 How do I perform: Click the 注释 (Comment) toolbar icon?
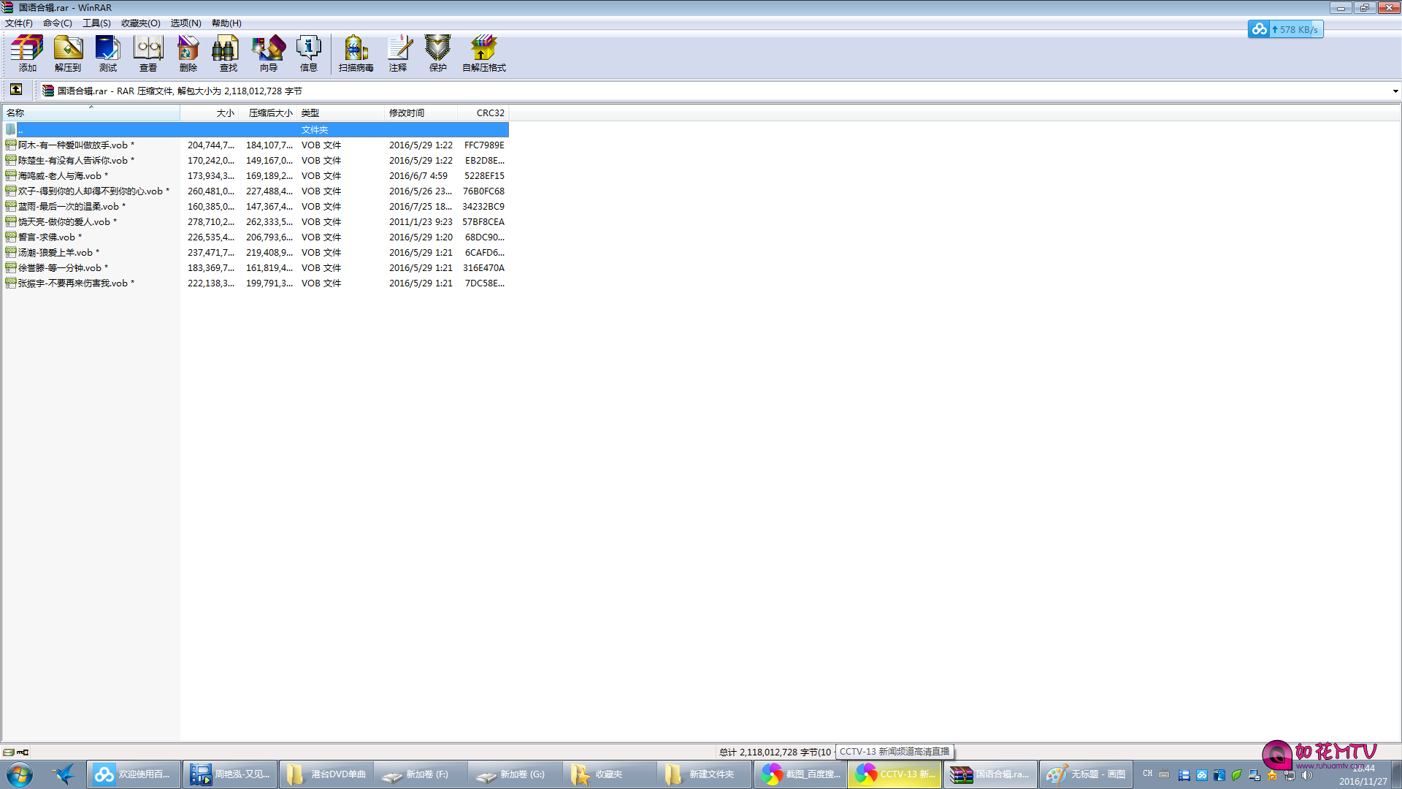[x=398, y=53]
